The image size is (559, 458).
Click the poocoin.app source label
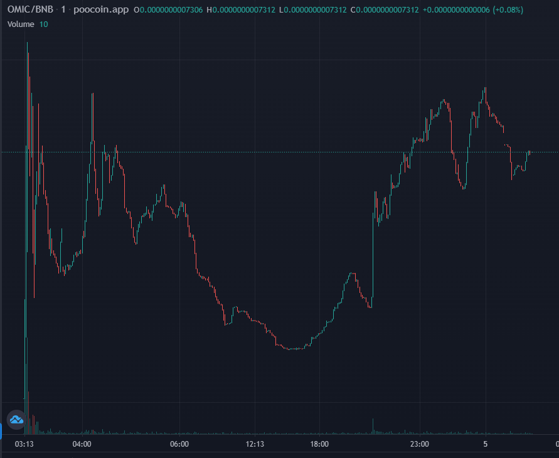(101, 9)
